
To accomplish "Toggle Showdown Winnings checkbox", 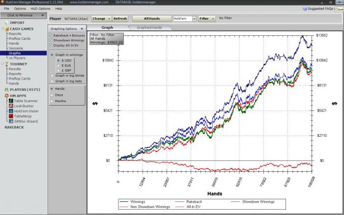I will click(x=51, y=40).
